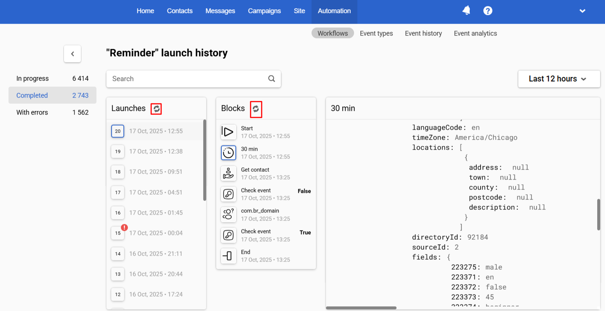This screenshot has height=311, width=605.
Task: Open launch number 18
Action: [118, 172]
